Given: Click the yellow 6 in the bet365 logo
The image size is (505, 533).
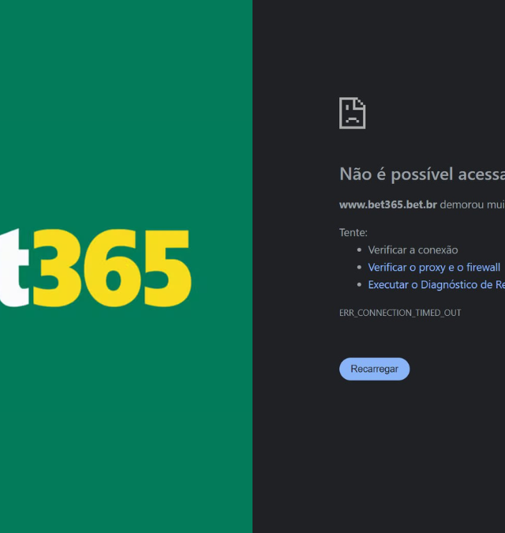Looking at the screenshot, I should coord(113,268).
